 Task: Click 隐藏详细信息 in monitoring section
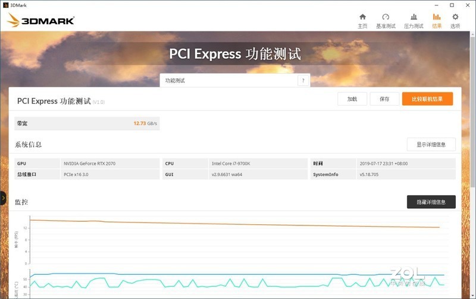[x=431, y=202]
